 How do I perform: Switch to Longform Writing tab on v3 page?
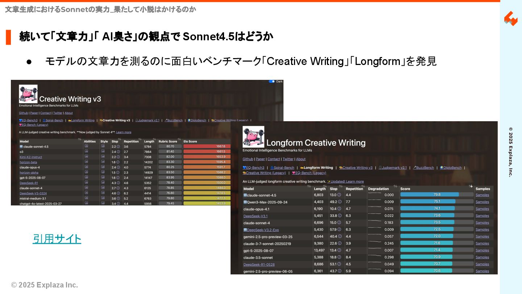(x=81, y=120)
